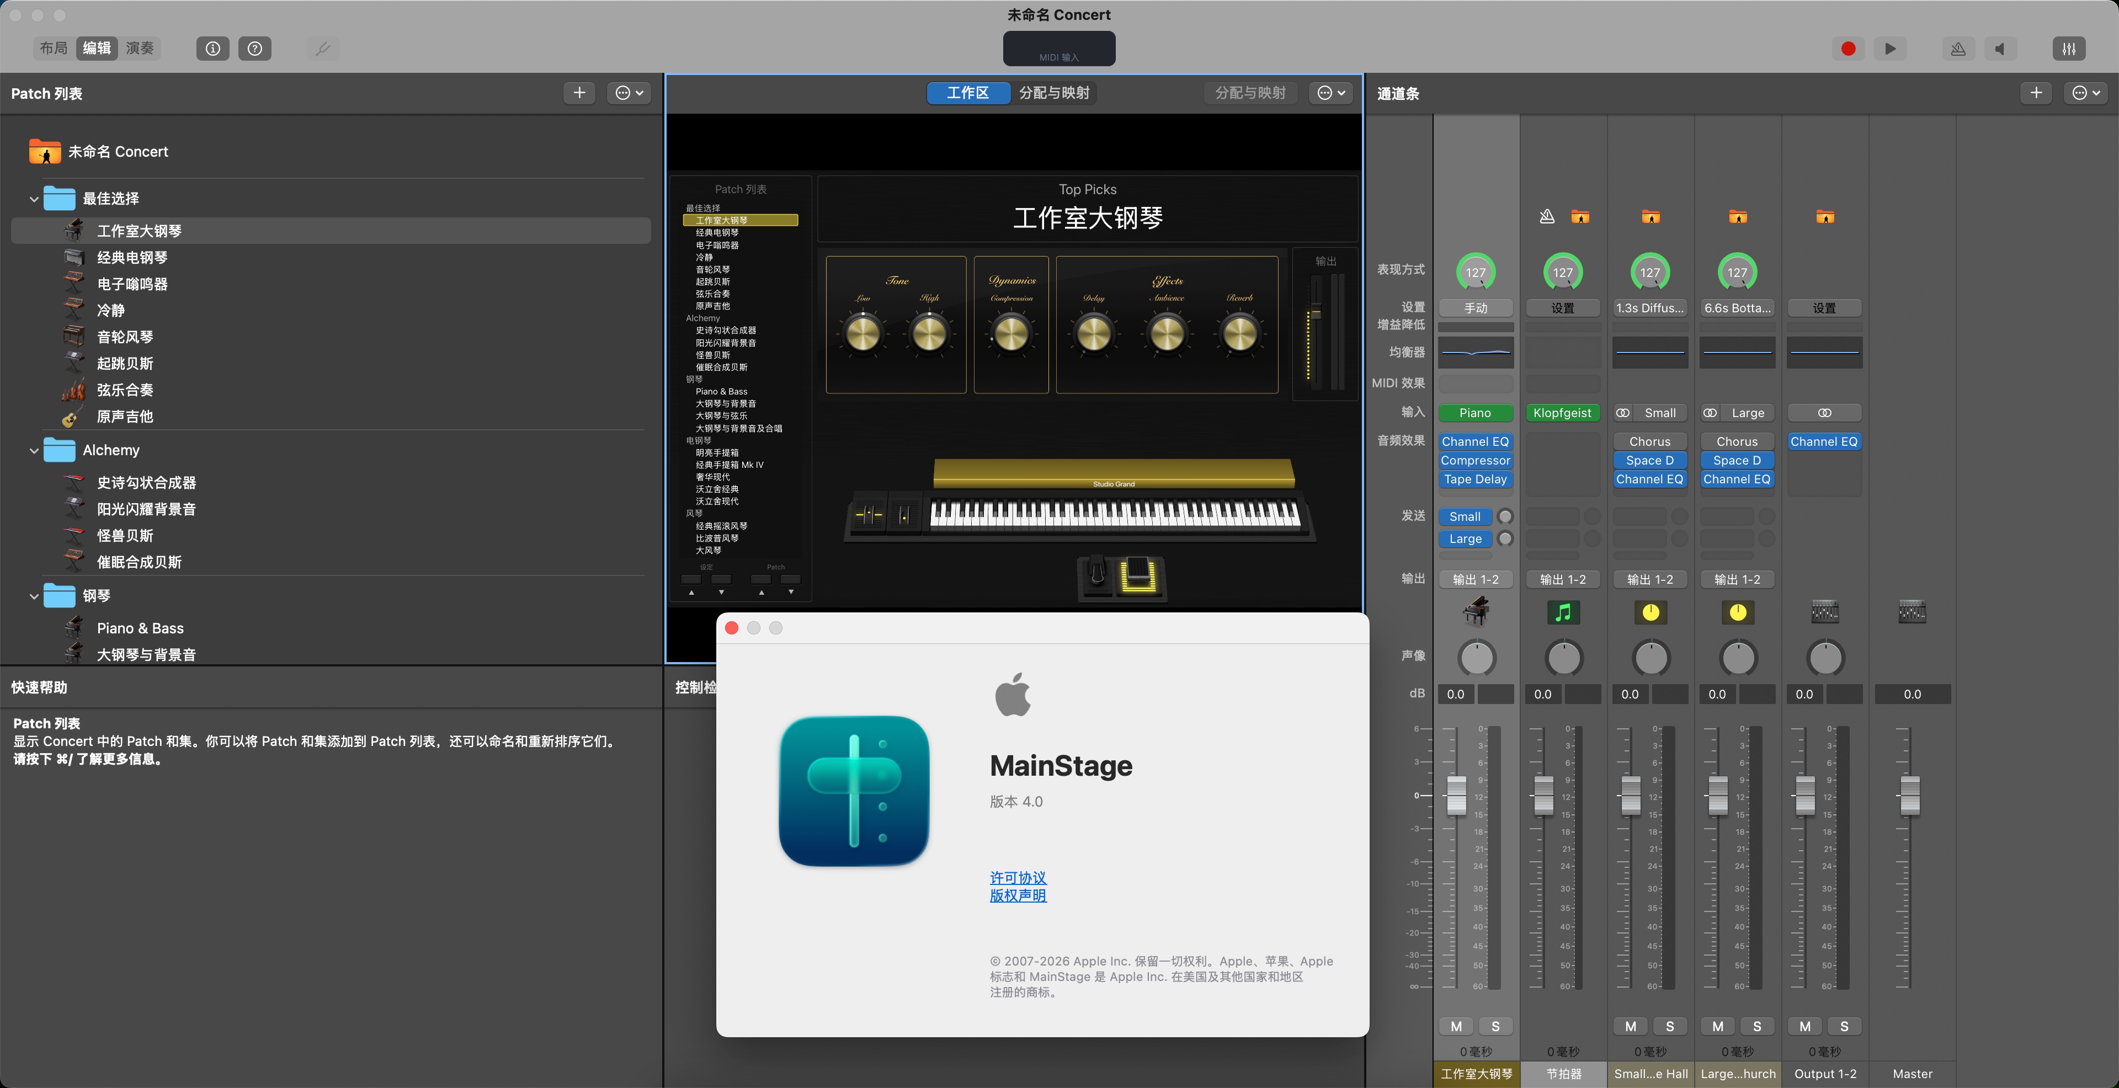Mute the 工作室大钢琴 channel strip
Viewport: 2119px width, 1088px height.
(x=1456, y=1026)
